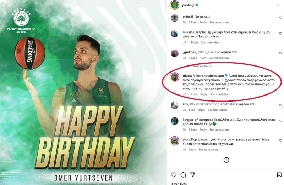Open the mixalhs_araphs avatar

[174, 34]
